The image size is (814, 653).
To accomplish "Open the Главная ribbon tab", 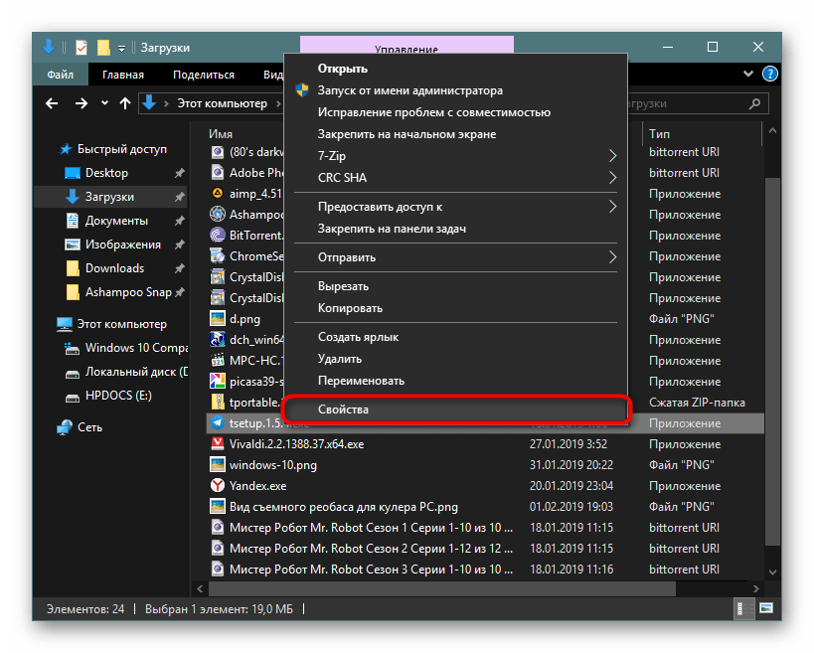I will tap(121, 75).
